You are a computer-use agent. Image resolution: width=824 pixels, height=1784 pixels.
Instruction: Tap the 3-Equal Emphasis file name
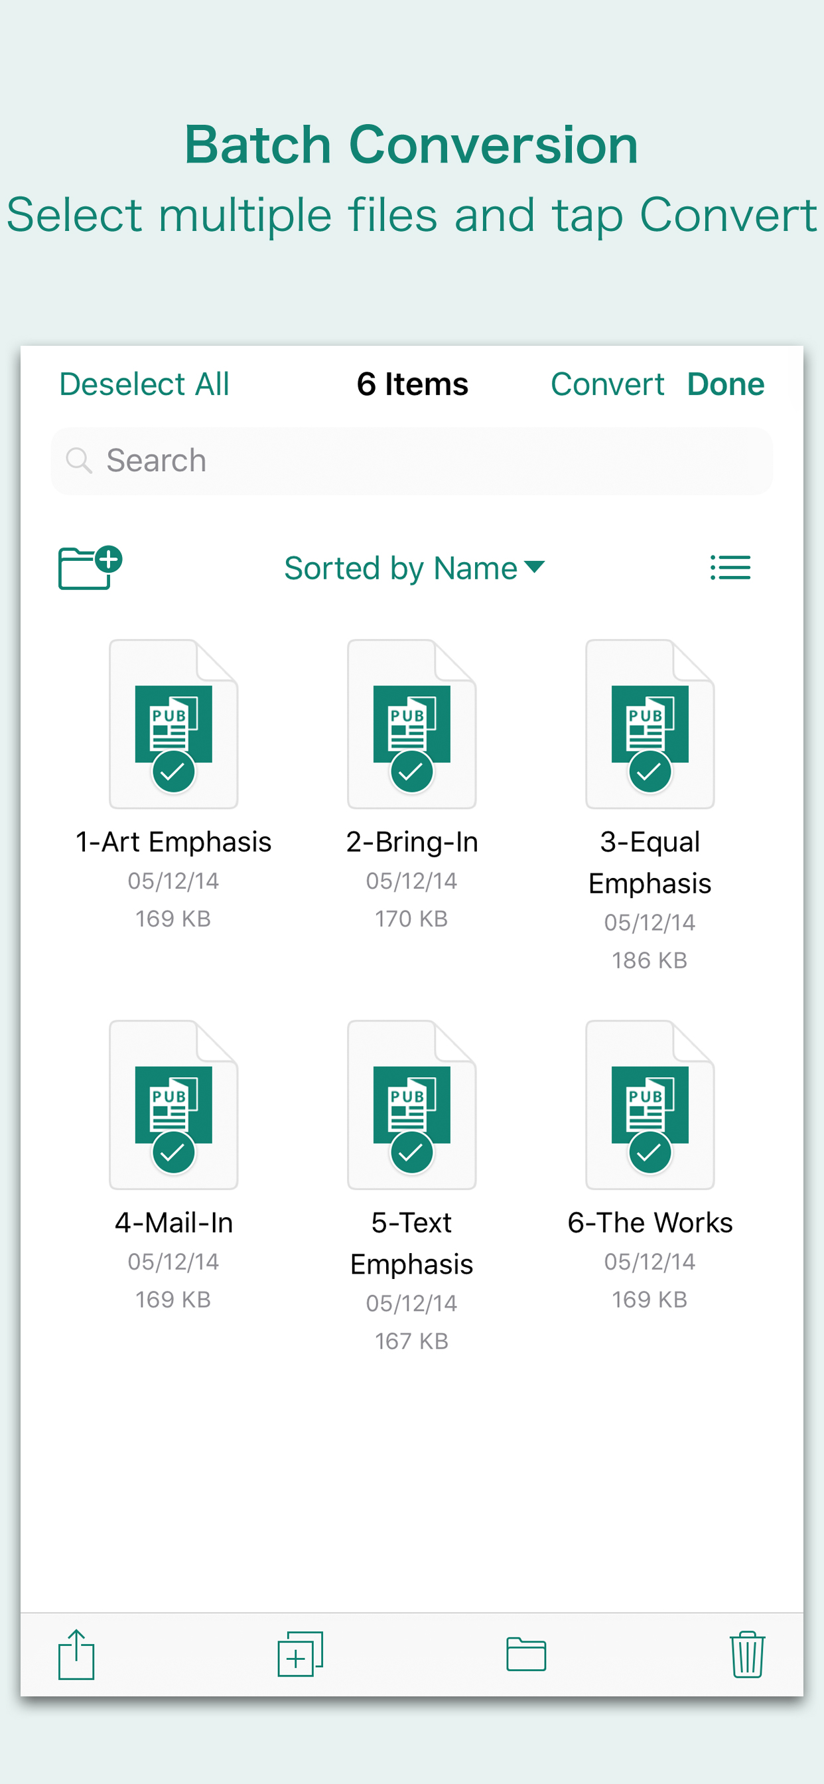click(x=650, y=863)
